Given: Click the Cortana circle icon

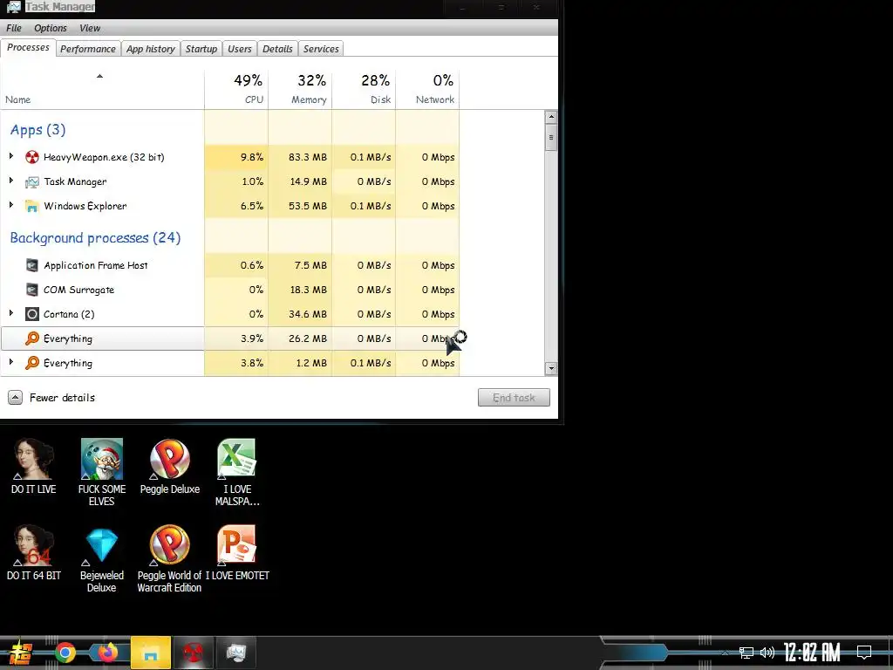Looking at the screenshot, I should pyautogui.click(x=32, y=314).
